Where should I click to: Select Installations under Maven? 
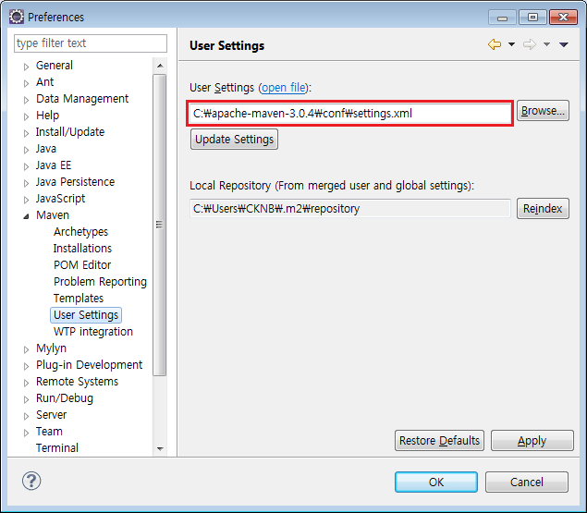click(x=82, y=249)
